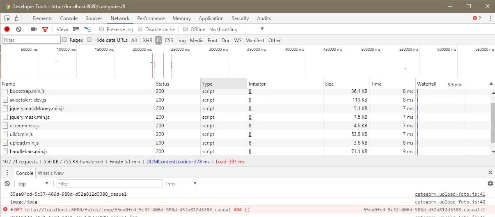The width and height of the screenshot is (495, 217).
Task: Toggle the device toolbar icon
Action: point(18,18)
